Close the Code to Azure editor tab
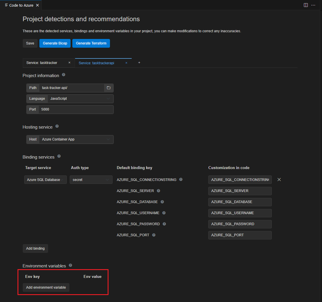The image size is (322, 302). [37, 5]
